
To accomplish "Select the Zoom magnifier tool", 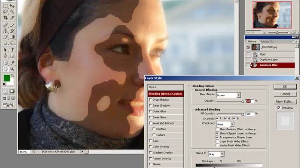I will click(12, 69).
